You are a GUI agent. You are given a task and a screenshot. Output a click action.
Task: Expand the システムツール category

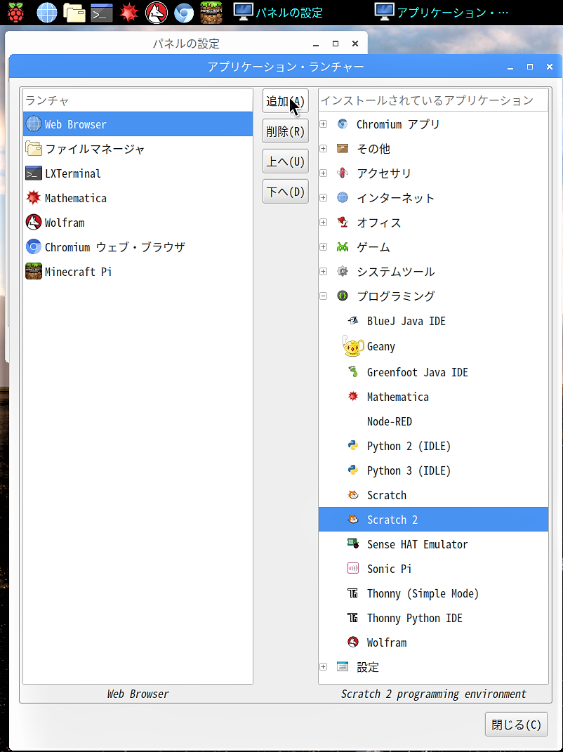point(323,272)
